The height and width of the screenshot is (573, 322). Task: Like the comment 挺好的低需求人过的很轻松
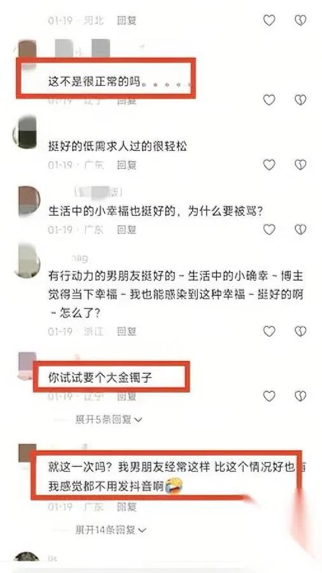[269, 165]
